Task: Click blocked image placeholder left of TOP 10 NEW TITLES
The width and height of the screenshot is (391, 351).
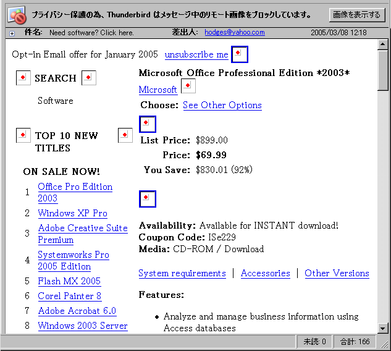Action: [23, 135]
